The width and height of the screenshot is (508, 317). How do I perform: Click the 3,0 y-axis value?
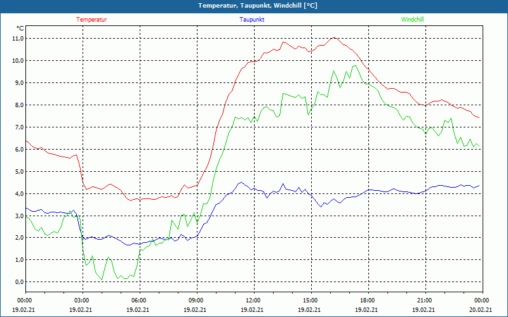(19, 216)
